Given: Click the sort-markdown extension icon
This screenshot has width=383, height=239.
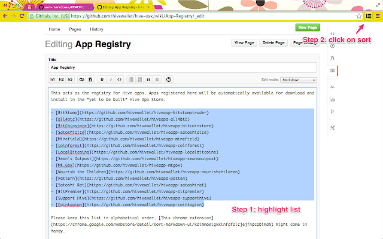Looking at the screenshot, I should click(369, 16).
